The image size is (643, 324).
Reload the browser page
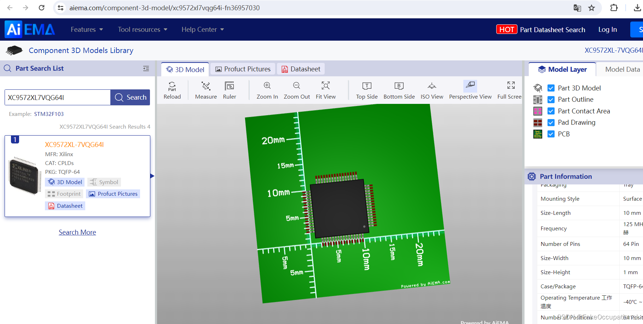coord(42,8)
